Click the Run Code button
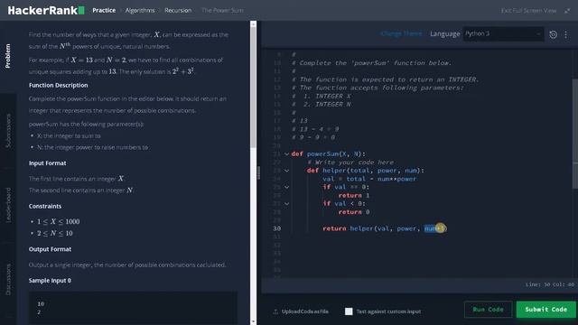 [488, 310]
